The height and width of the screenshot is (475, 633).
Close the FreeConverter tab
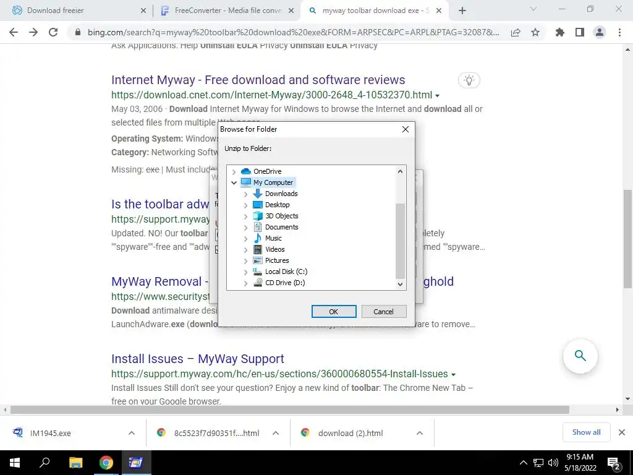pos(291,11)
